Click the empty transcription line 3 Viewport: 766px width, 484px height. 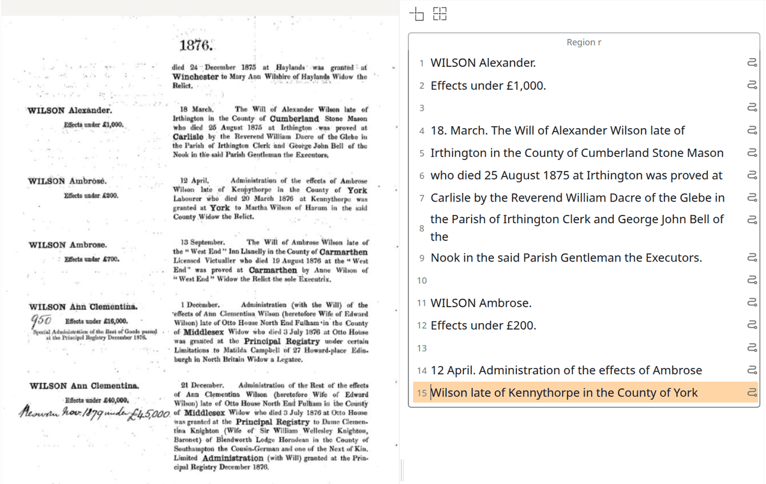click(584, 108)
